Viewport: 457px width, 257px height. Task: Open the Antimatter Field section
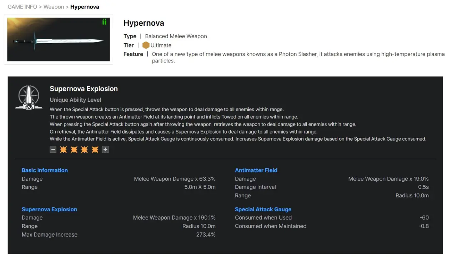tap(256, 170)
